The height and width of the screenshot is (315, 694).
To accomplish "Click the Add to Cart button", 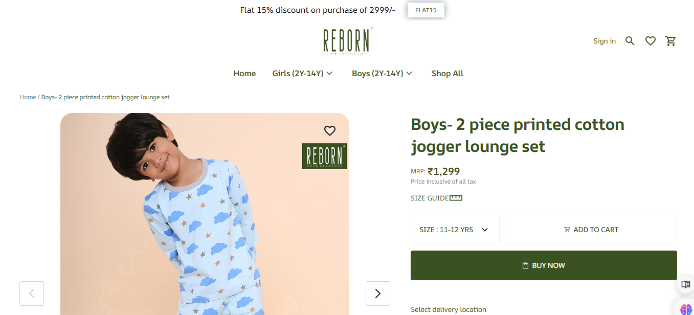I will point(591,230).
